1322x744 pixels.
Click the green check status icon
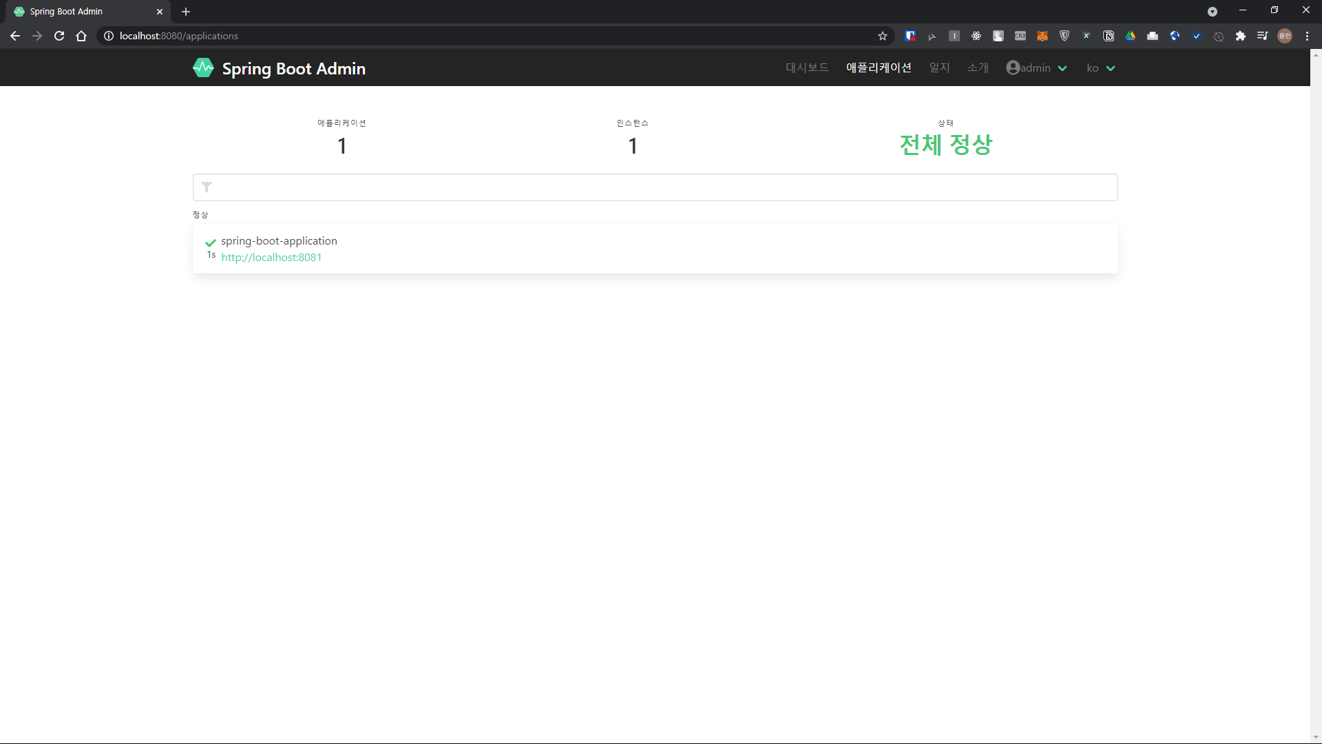point(211,242)
